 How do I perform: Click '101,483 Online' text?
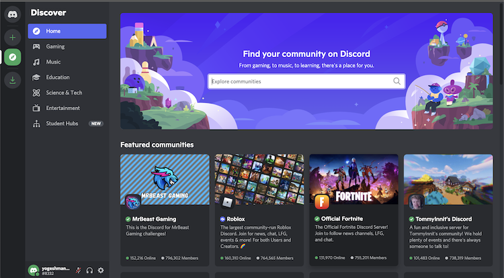(427, 258)
